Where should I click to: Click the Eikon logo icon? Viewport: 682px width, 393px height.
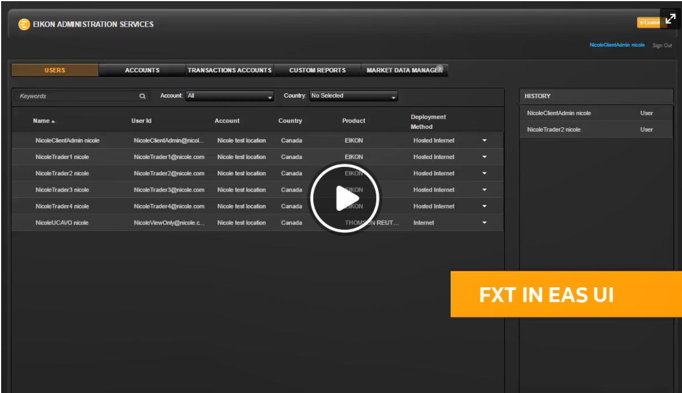[x=24, y=24]
